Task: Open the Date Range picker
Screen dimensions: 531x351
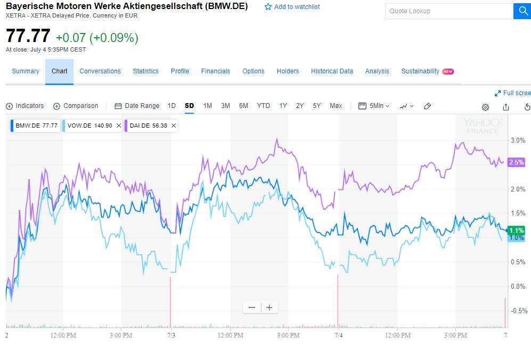Action: [x=137, y=106]
